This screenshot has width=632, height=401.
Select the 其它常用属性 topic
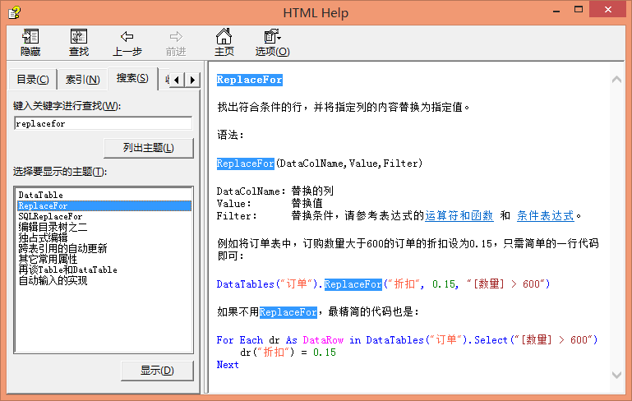coord(48,259)
